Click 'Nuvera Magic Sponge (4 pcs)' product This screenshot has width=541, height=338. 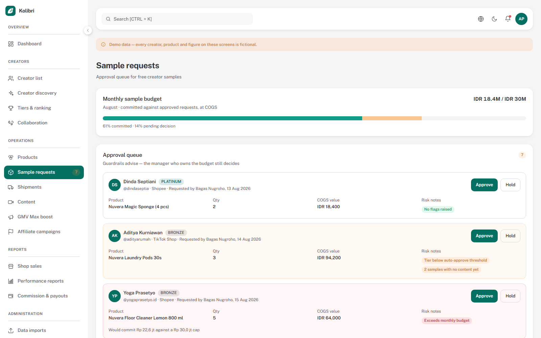tap(139, 207)
